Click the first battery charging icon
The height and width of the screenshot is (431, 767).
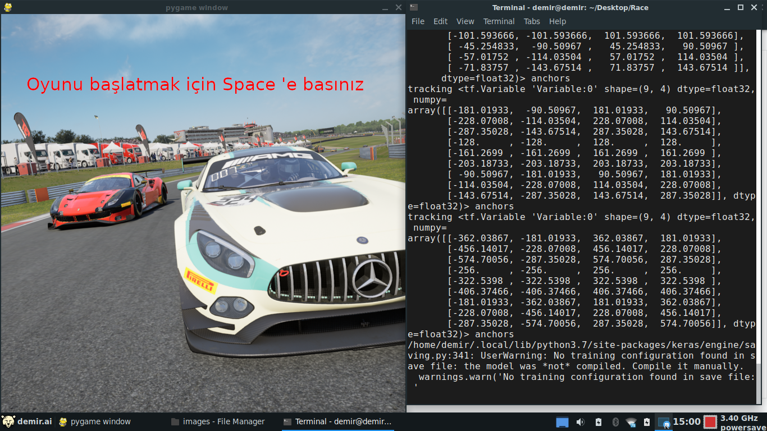(x=598, y=422)
